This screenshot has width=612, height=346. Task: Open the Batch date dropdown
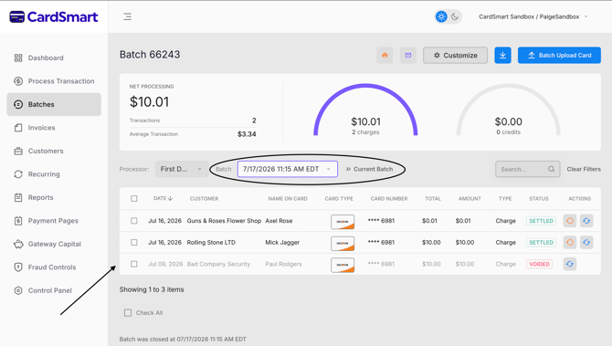click(x=287, y=169)
